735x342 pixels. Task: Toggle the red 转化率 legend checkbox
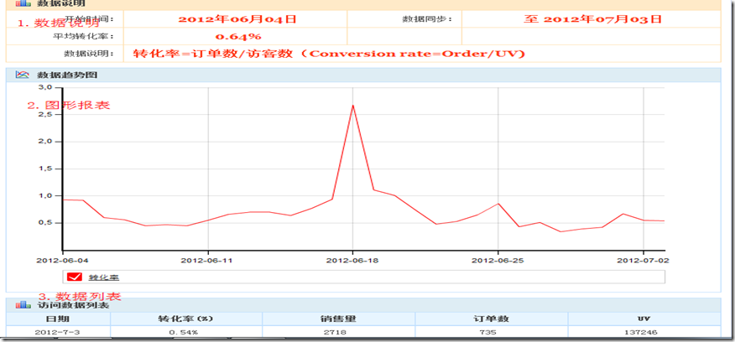[75, 277]
